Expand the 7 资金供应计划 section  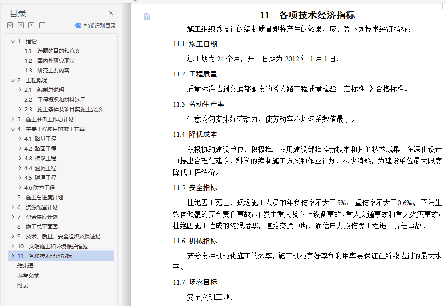coord(13,217)
